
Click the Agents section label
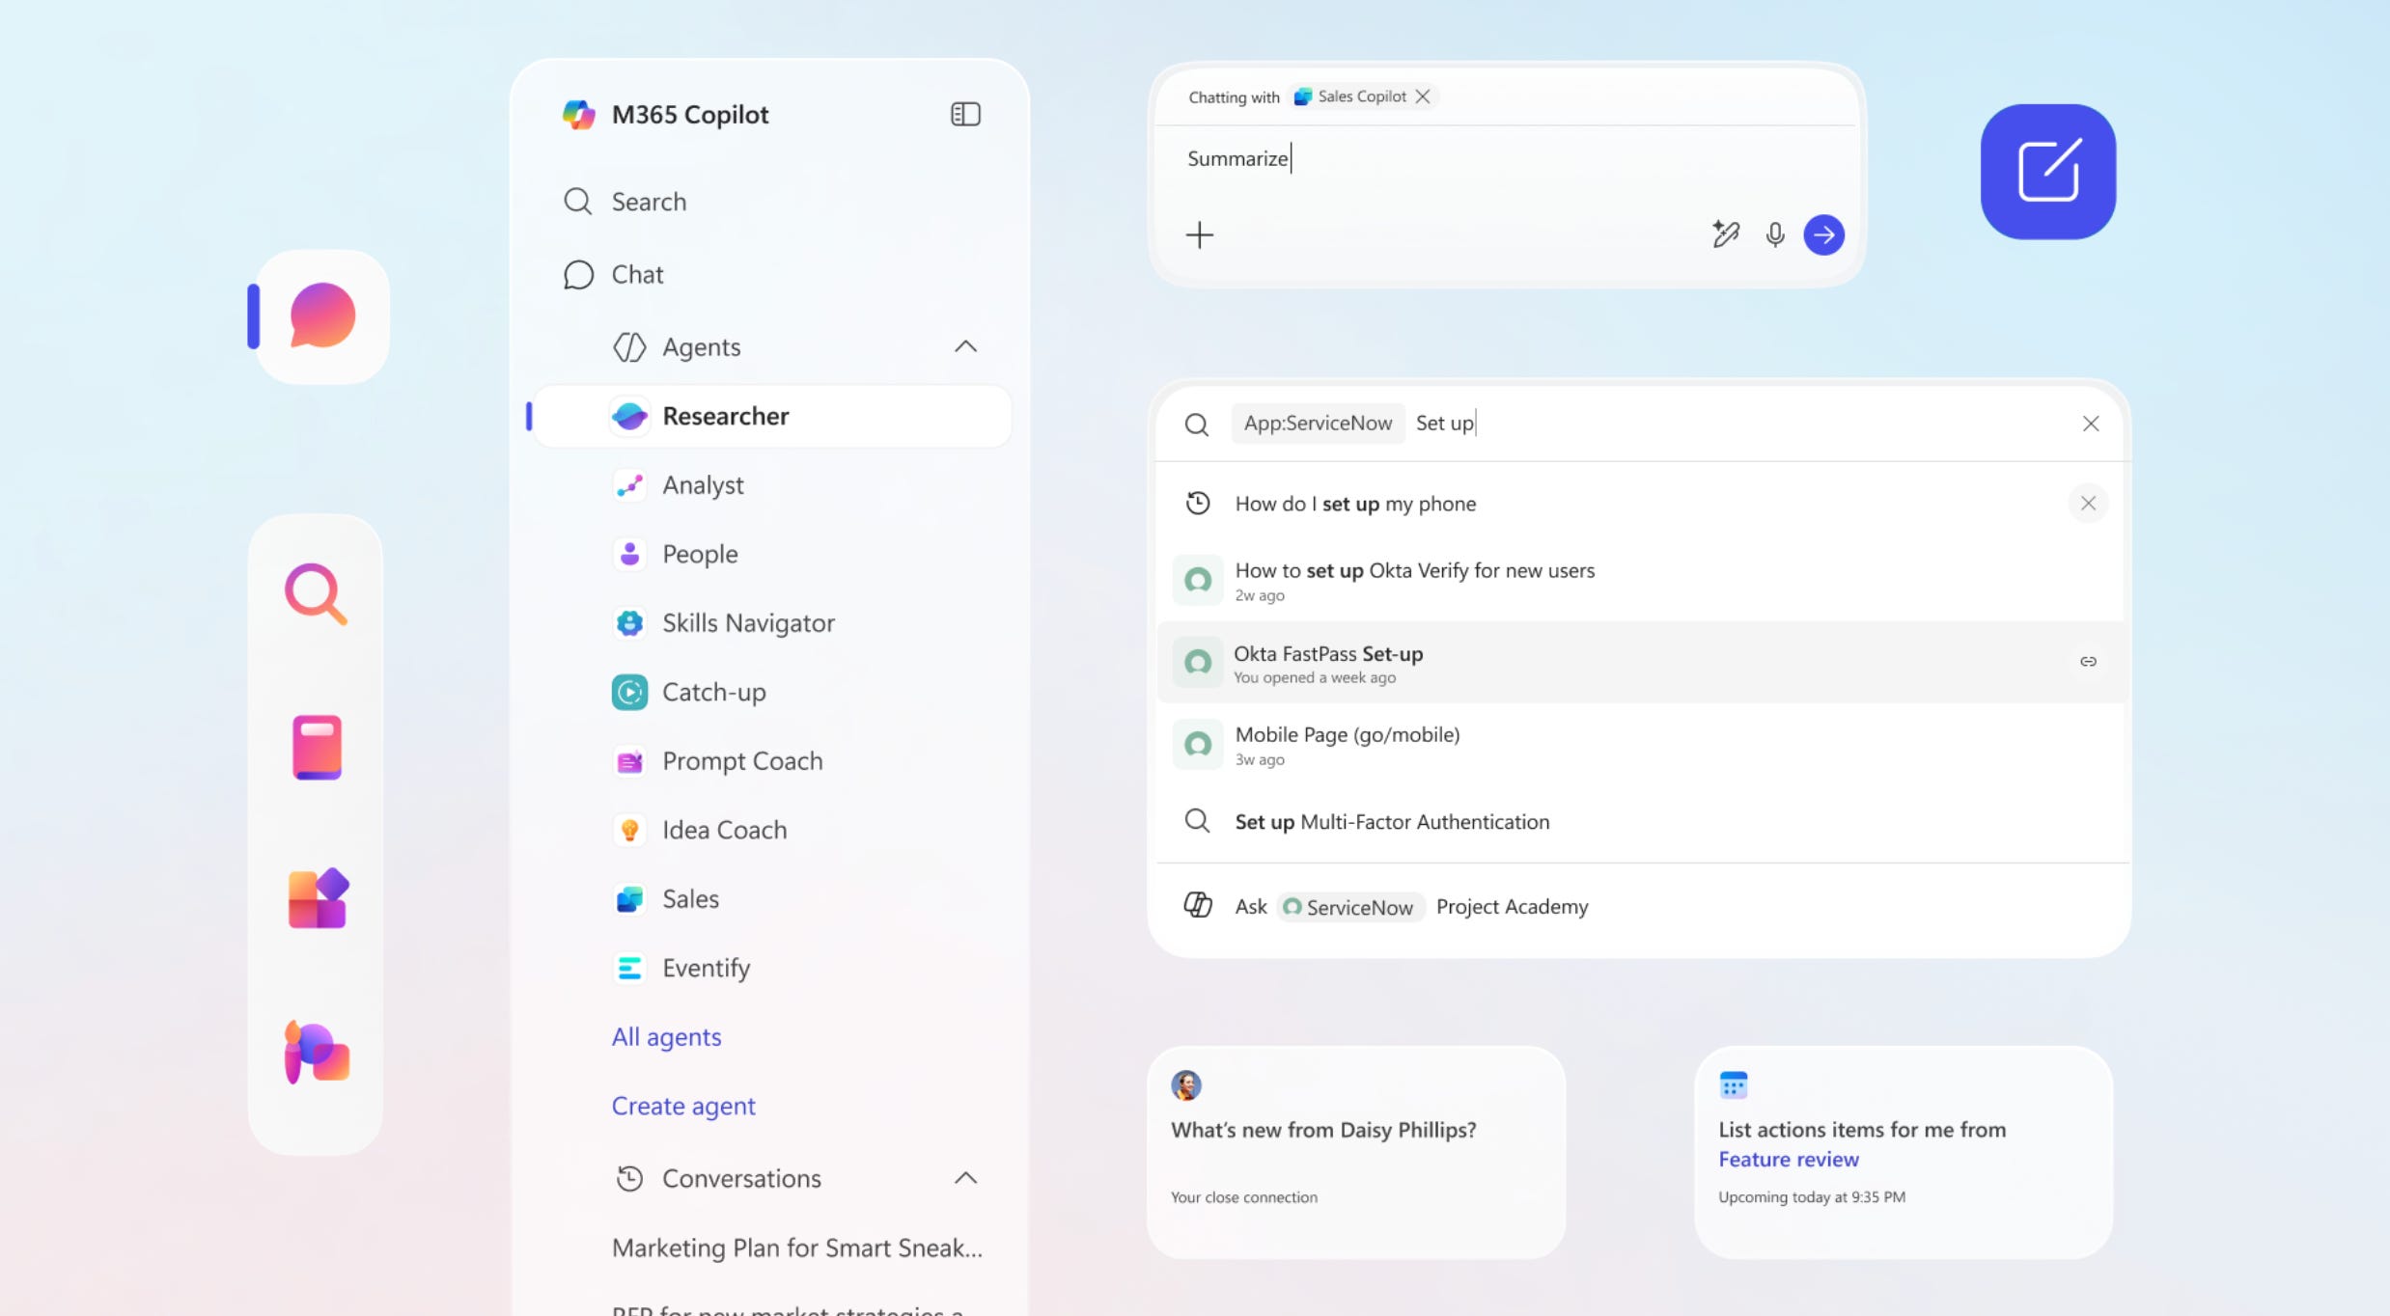point(701,347)
